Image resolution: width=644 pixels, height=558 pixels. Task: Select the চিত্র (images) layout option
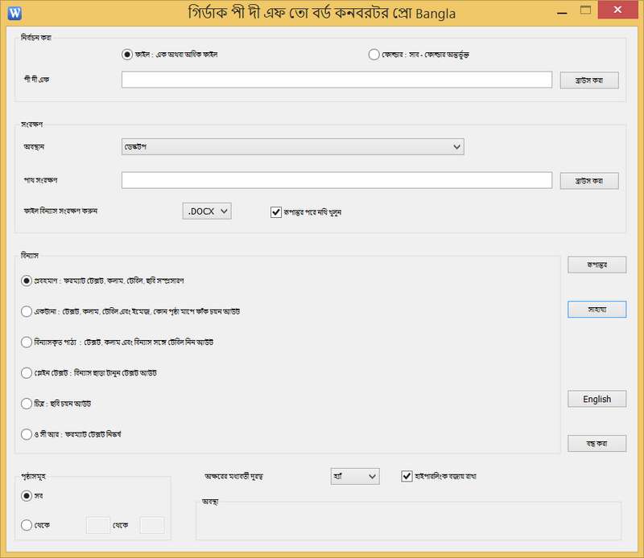(x=27, y=404)
